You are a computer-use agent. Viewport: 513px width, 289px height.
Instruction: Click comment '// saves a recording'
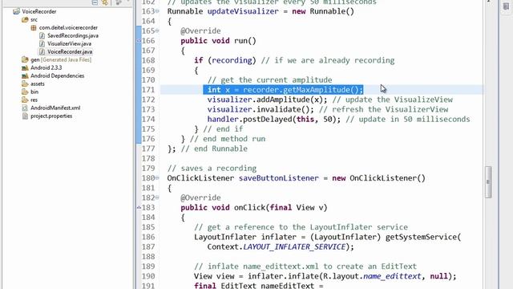(x=212, y=169)
